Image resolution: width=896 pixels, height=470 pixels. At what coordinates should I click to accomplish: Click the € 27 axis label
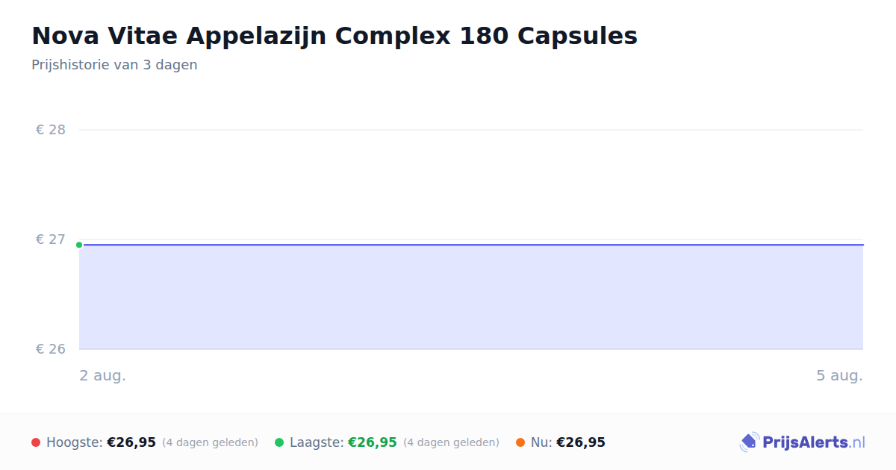click(51, 239)
